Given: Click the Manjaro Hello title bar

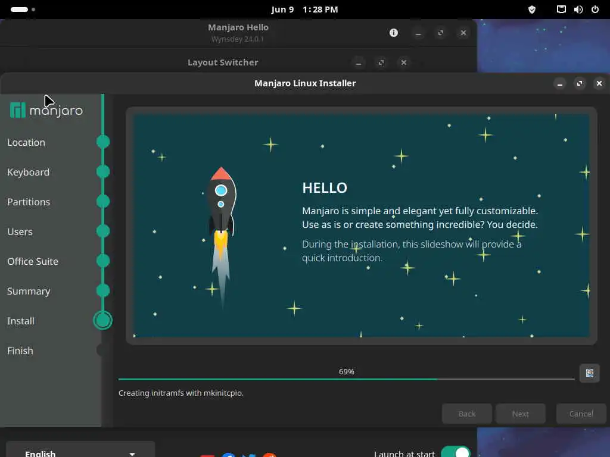Looking at the screenshot, I should (238, 33).
